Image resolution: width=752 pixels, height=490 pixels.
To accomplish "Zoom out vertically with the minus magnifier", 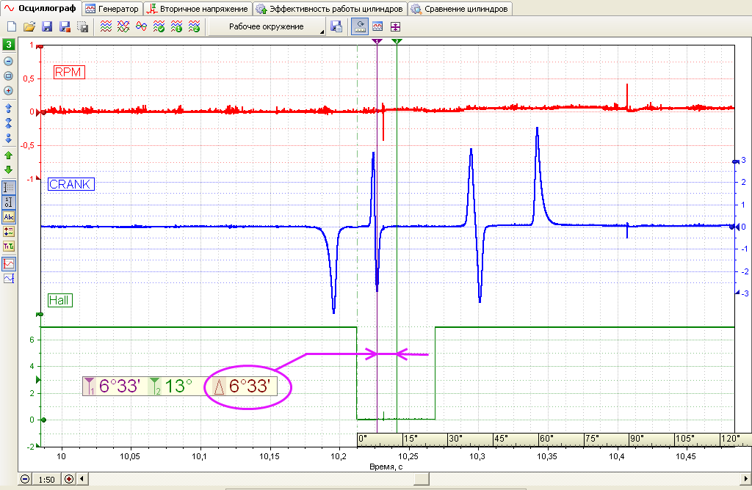I will point(8,62).
